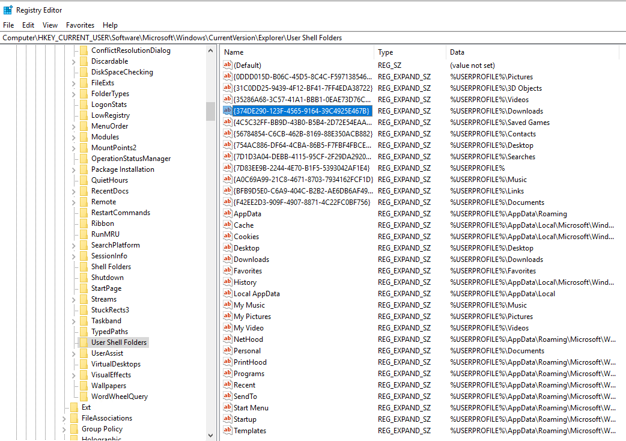This screenshot has height=441, width=626.
Task: Click the ab icon next to SendTo
Action: [x=227, y=396]
